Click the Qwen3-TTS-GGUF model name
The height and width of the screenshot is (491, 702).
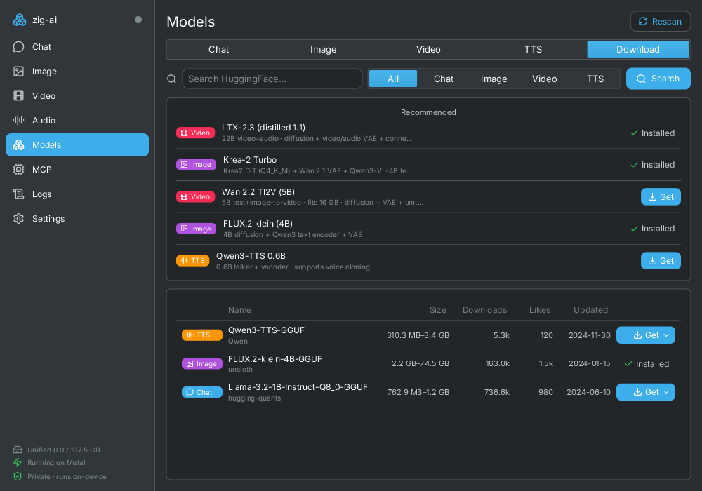click(266, 330)
